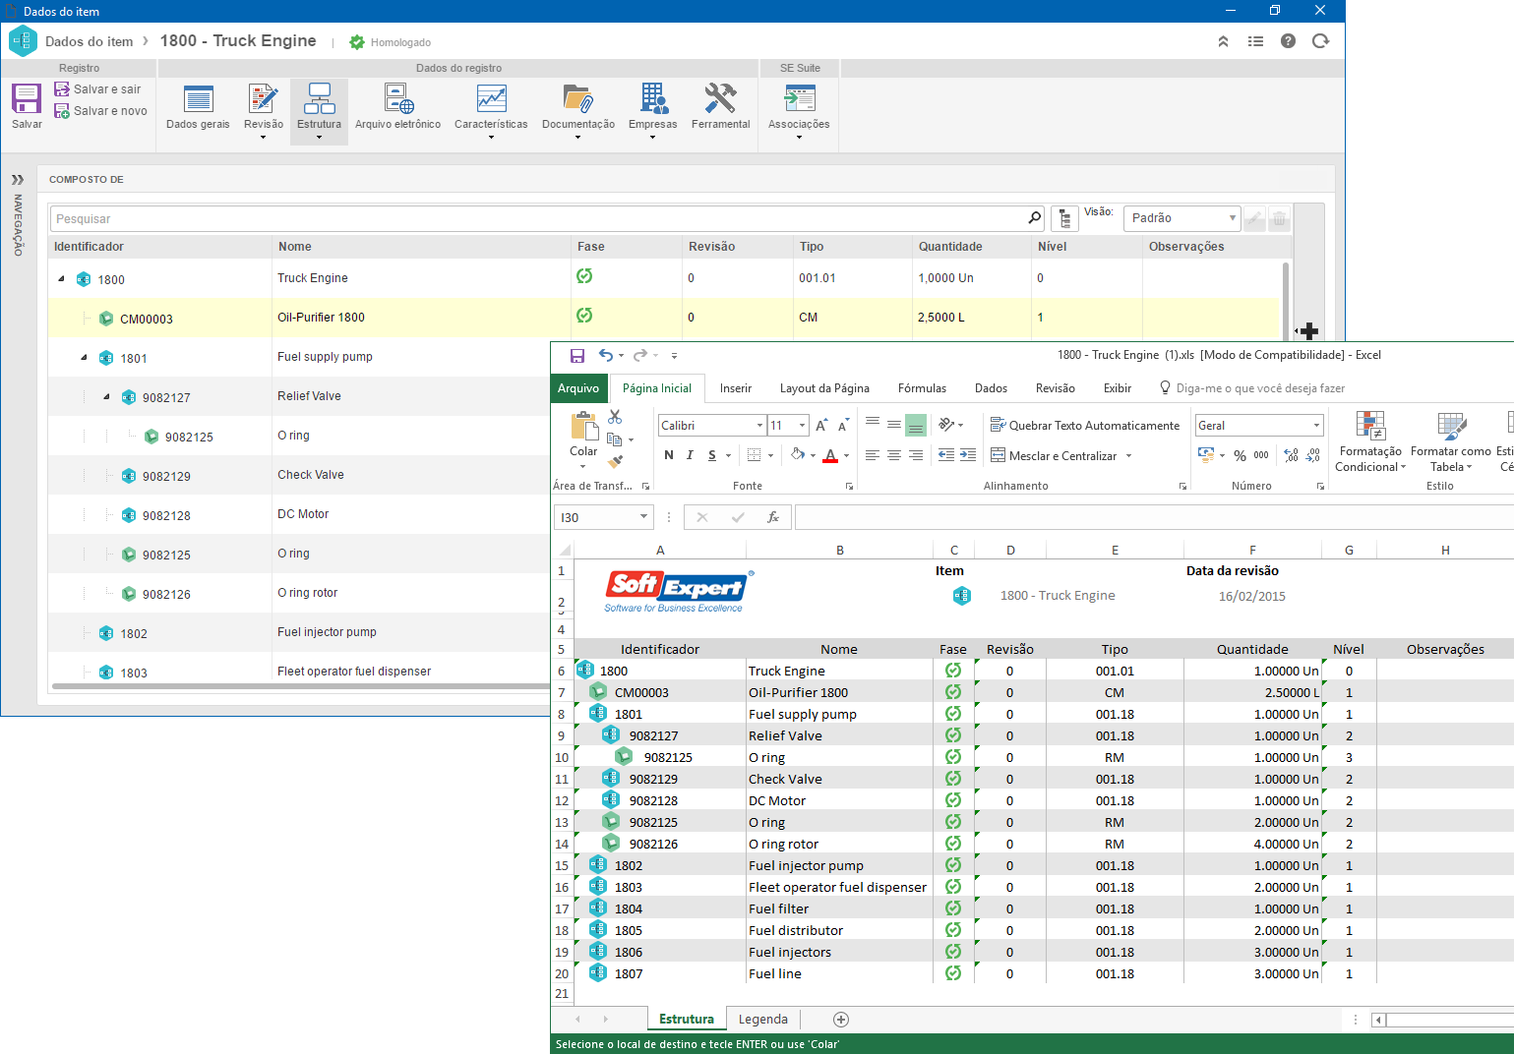Click the font color A swatch
This screenshot has height=1054, width=1514.
coord(830,455)
